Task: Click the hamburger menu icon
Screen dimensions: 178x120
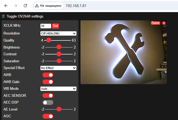Action: pyautogui.click(x=3, y=16)
